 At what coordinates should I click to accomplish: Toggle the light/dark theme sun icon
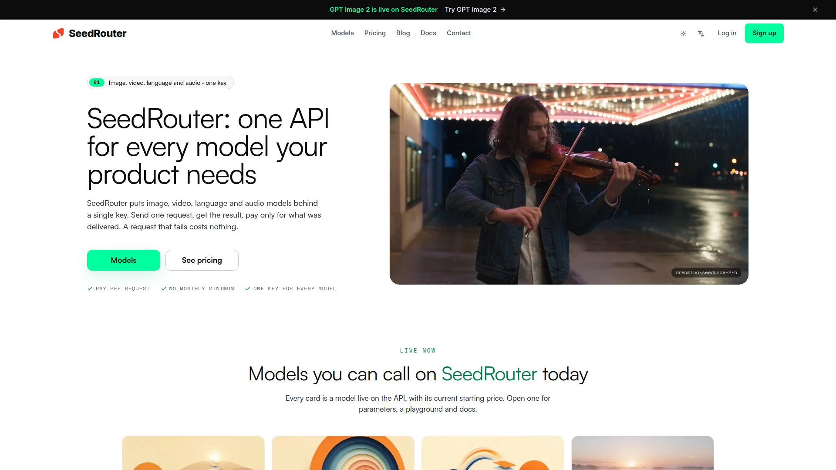coord(684,34)
